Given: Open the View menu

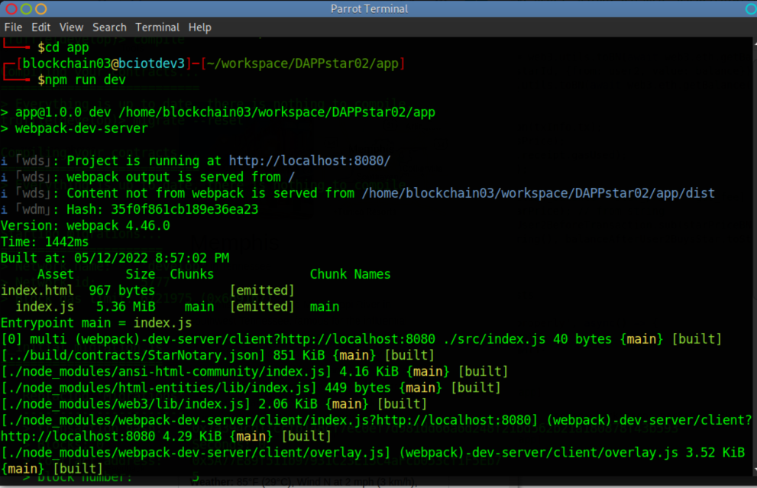Looking at the screenshot, I should tap(72, 27).
